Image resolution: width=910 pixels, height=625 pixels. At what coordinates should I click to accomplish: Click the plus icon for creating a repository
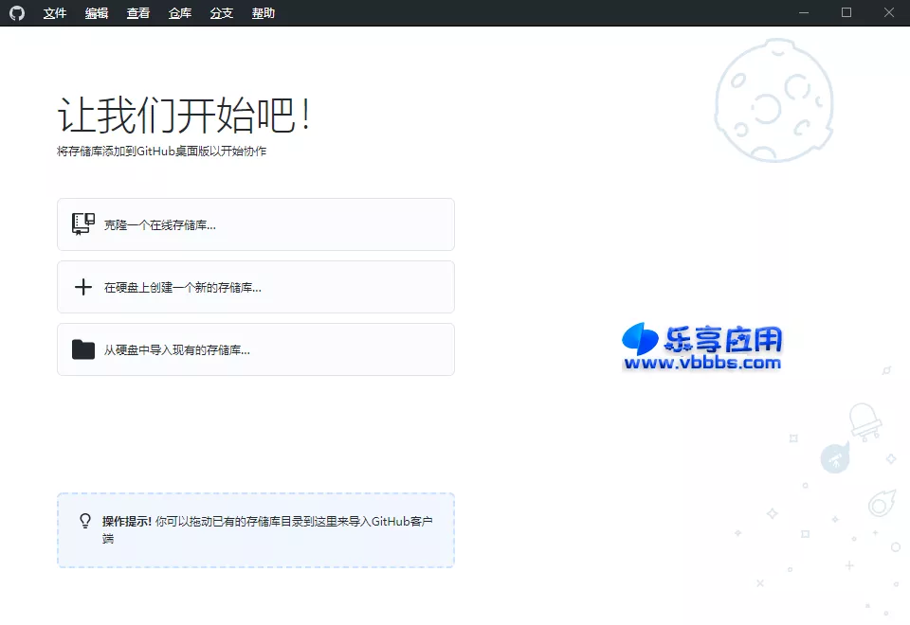coord(82,286)
